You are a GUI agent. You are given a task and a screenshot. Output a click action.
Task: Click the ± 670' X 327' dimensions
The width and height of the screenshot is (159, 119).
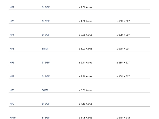tap(123, 49)
